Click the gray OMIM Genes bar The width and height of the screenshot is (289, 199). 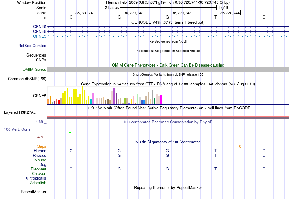coord(168,69)
